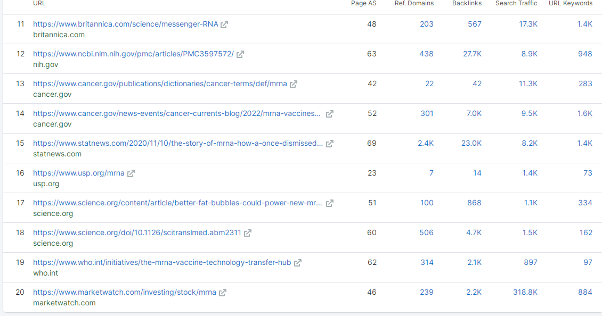Open external link icon for who.int initiatives URL

[298, 263]
